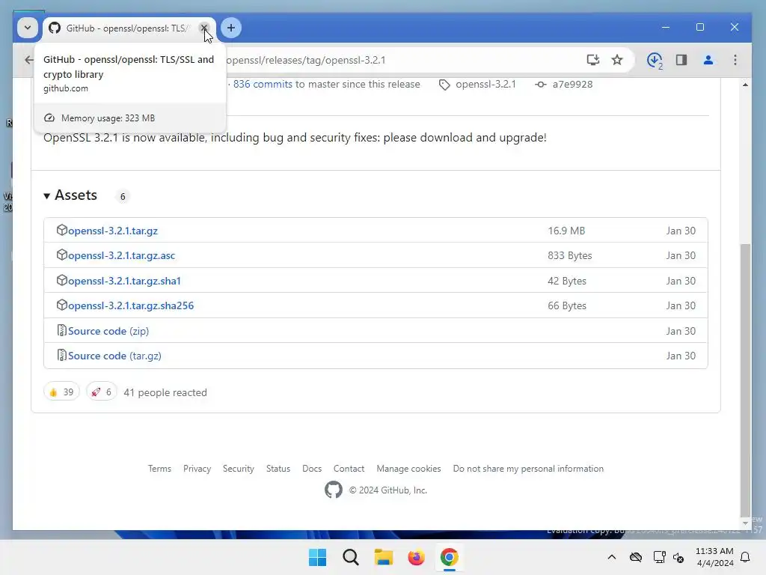
Task: Click package icon of the .sha1 asset
Action: [x=61, y=280]
